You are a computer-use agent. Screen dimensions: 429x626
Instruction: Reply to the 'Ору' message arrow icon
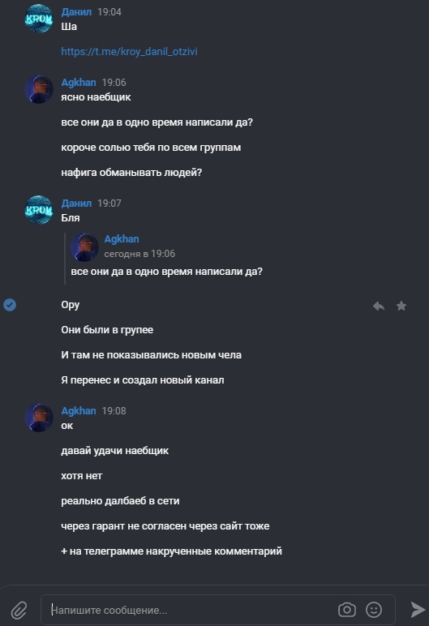[x=379, y=306]
